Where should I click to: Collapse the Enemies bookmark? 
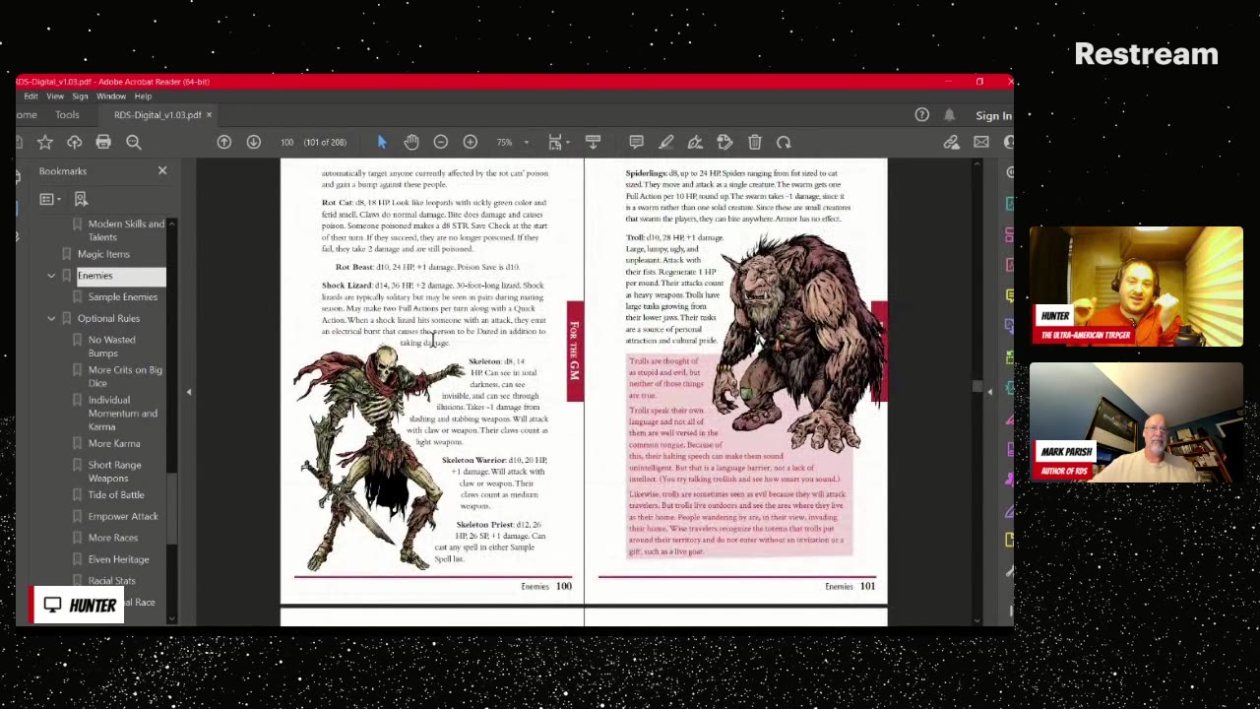coord(51,276)
